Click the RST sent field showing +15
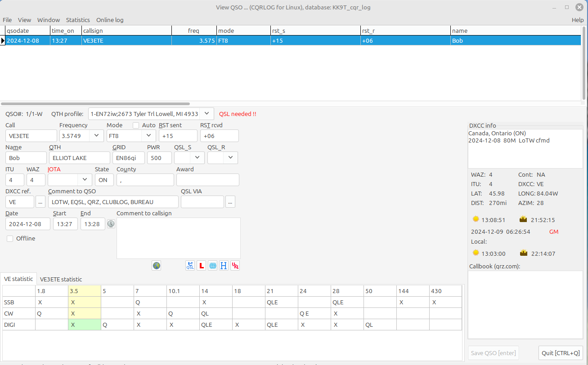This screenshot has height=365, width=588. click(178, 136)
